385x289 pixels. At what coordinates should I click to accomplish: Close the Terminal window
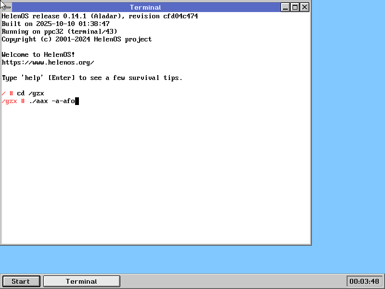click(305, 7)
